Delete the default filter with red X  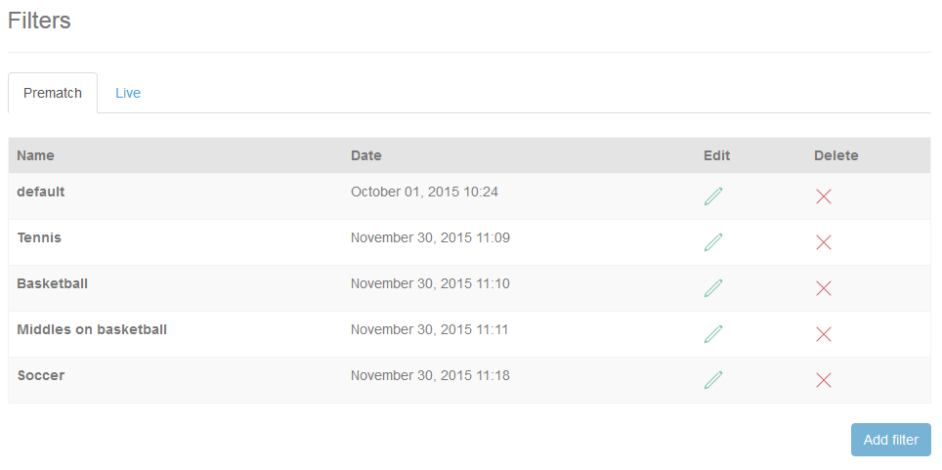click(x=824, y=196)
